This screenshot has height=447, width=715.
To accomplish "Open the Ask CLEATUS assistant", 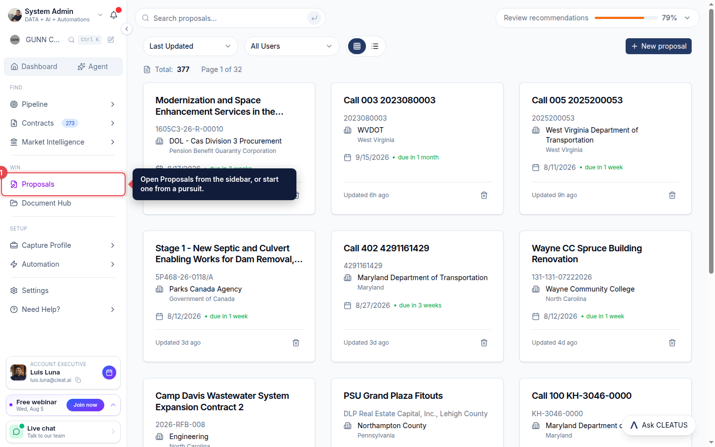I will click(659, 425).
